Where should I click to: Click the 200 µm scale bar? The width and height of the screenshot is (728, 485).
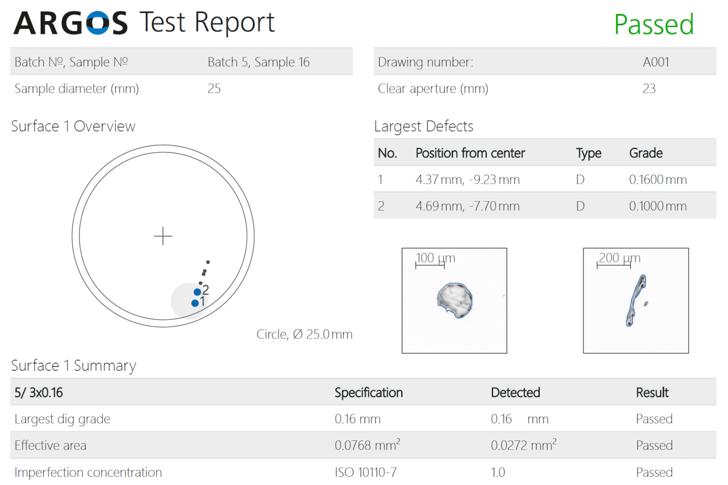pyautogui.click(x=613, y=265)
